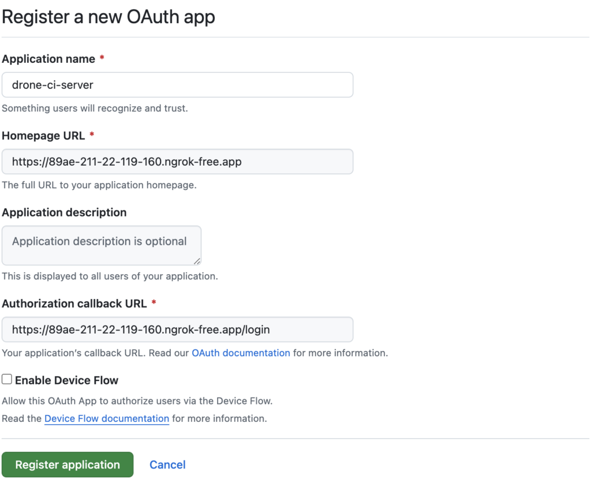Open the Device Flow documentation link
This screenshot has width=591, height=479.
pyautogui.click(x=106, y=418)
